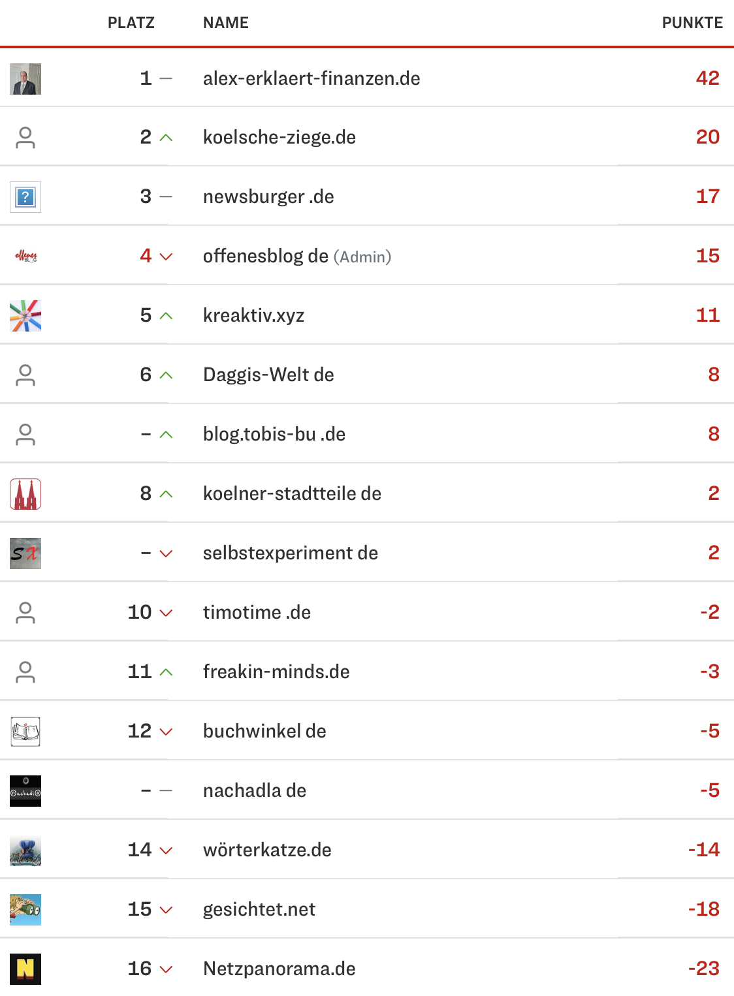Click the newsburger question mark icon

pyautogui.click(x=25, y=197)
